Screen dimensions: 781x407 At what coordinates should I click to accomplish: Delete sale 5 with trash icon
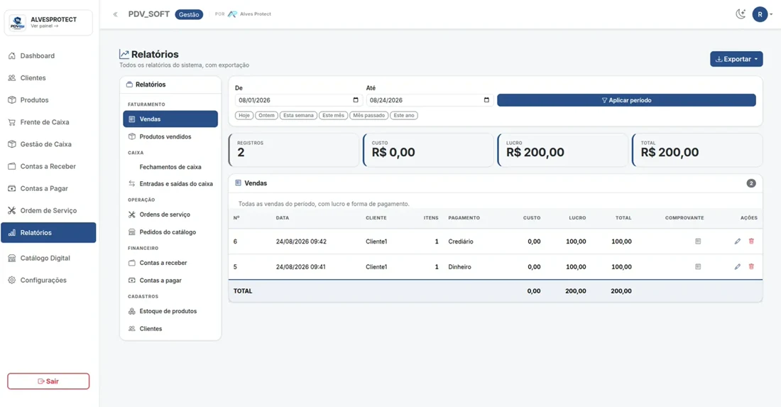click(751, 266)
